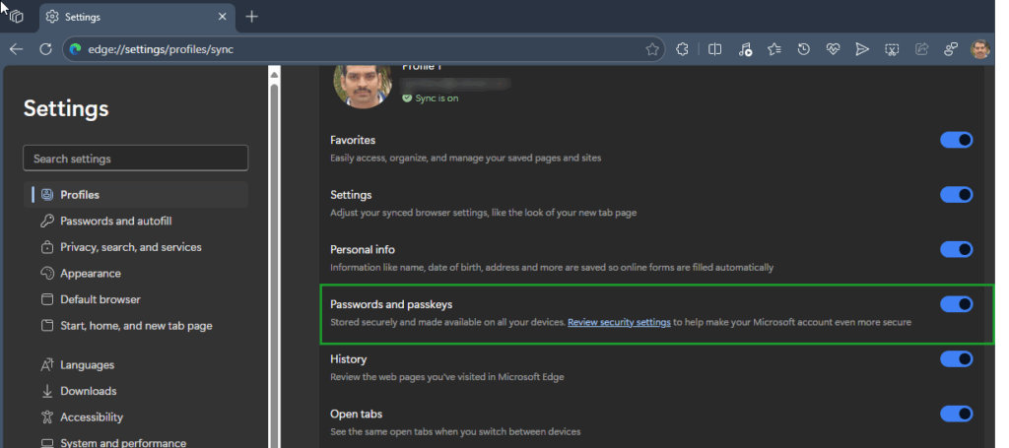This screenshot has height=448, width=1009.
Task: Open Browser essentials heart icon
Action: point(833,49)
